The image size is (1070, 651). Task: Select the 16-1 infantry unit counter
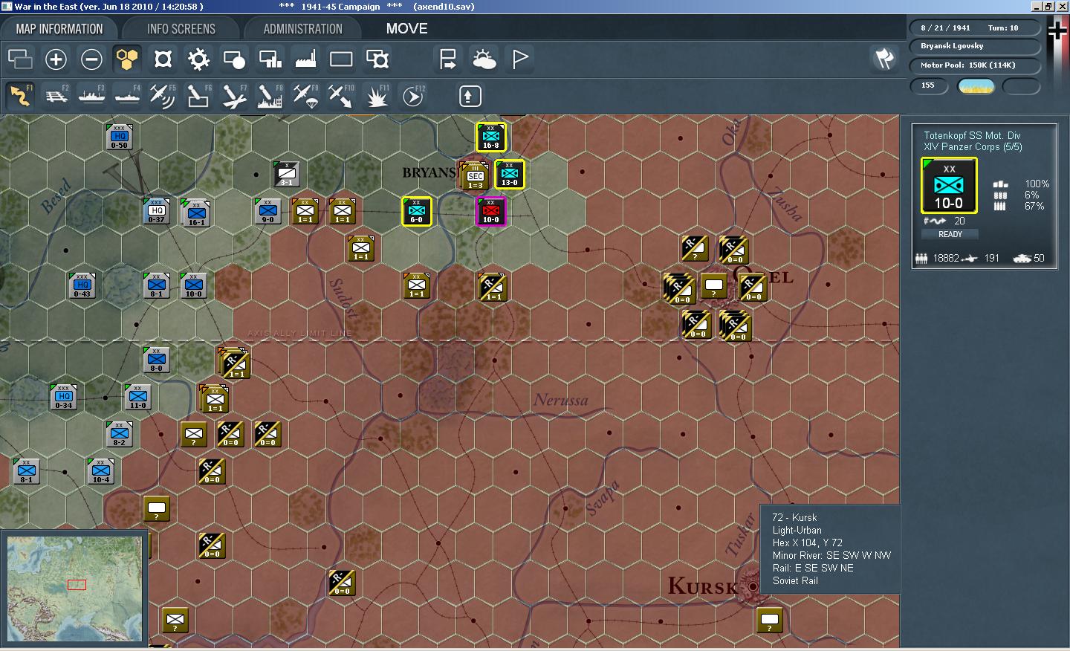point(196,214)
